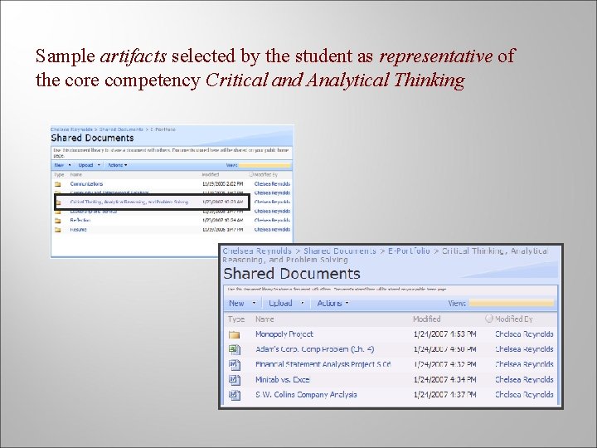
Task: Expand the New dropdown arrow in the Critical Thinking folder window
Action: [254, 304]
